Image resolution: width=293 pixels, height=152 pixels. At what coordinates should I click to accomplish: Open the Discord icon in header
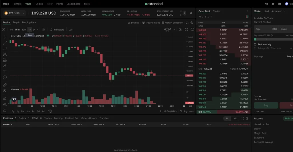tap(279, 4)
